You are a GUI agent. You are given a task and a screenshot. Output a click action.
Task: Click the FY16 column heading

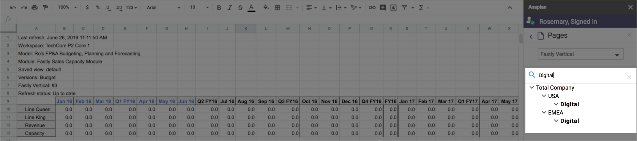pos(390,101)
